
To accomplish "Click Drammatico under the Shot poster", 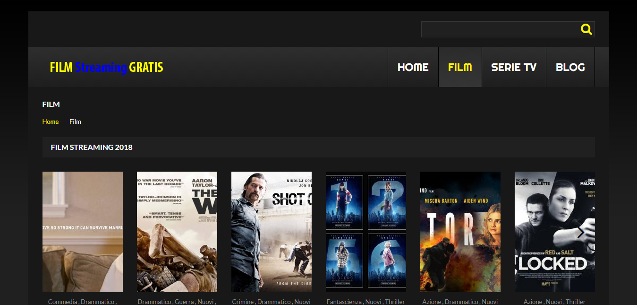I will [x=274, y=302].
